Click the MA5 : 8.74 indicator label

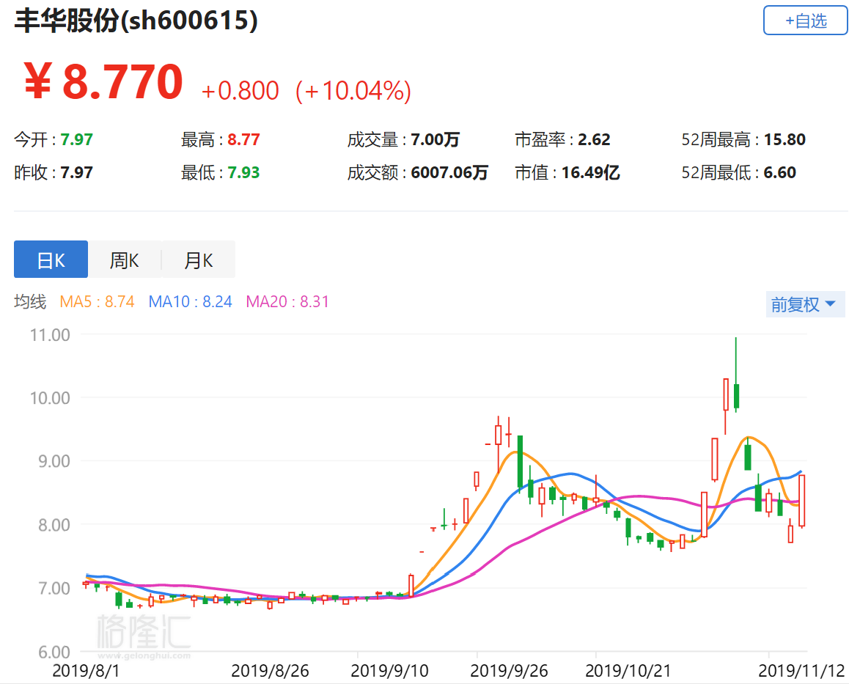click(97, 301)
